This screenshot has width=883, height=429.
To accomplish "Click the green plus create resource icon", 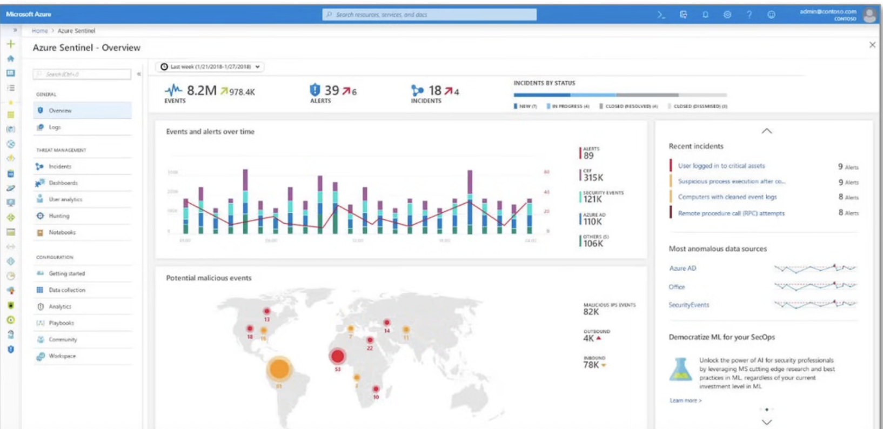I will (x=10, y=44).
